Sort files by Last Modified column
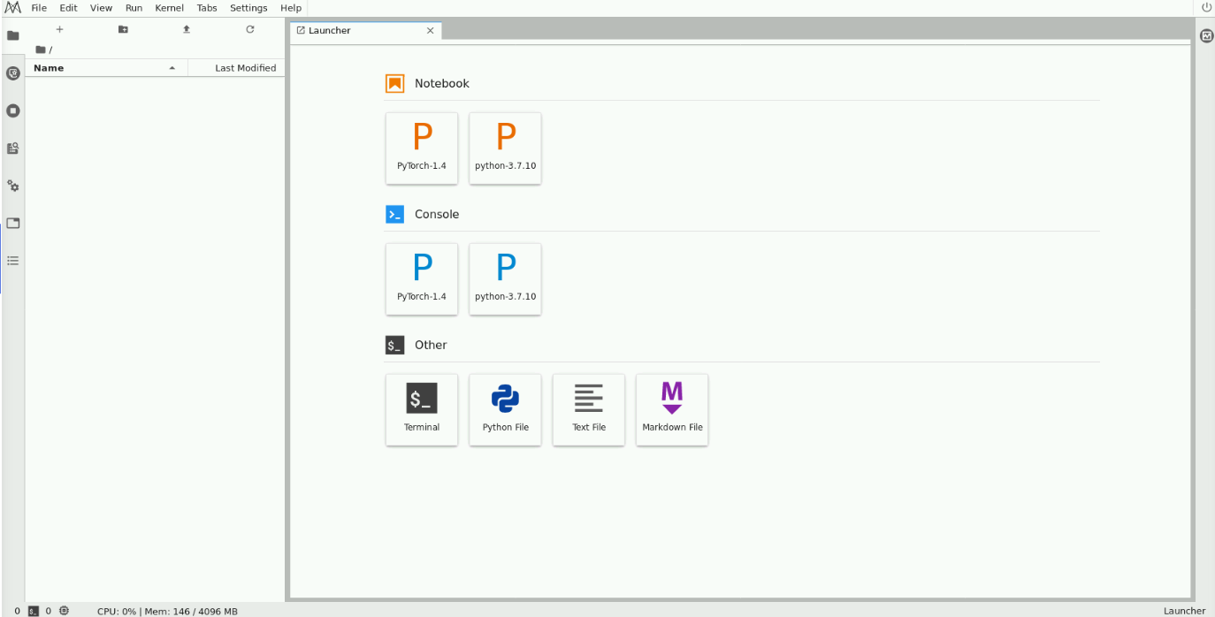The height and width of the screenshot is (617, 1215). [x=236, y=68]
